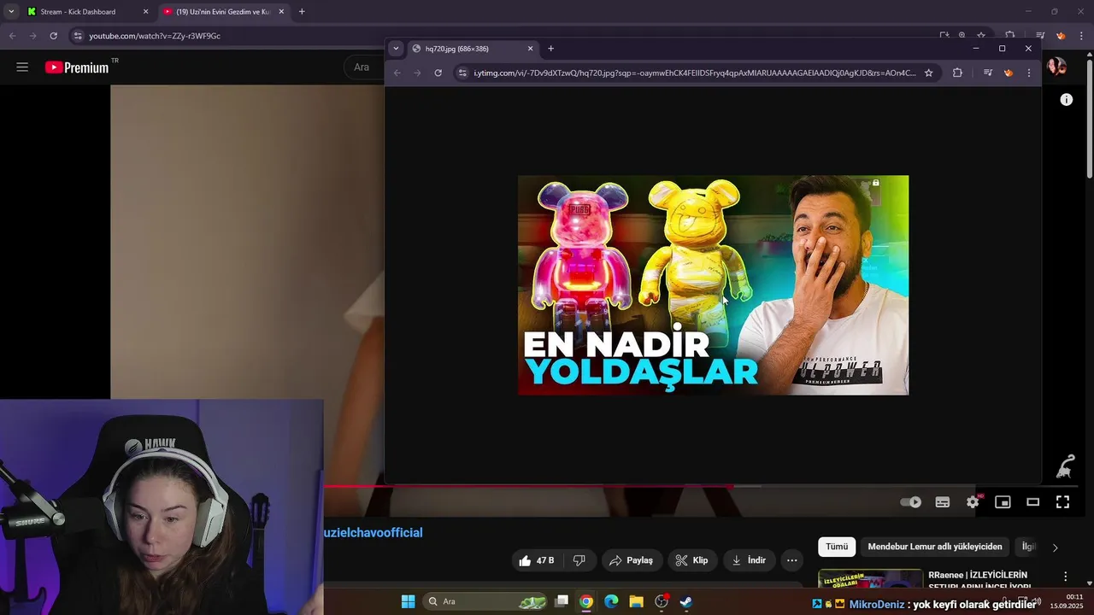
Task: Open Task View on taskbar
Action: click(562, 601)
